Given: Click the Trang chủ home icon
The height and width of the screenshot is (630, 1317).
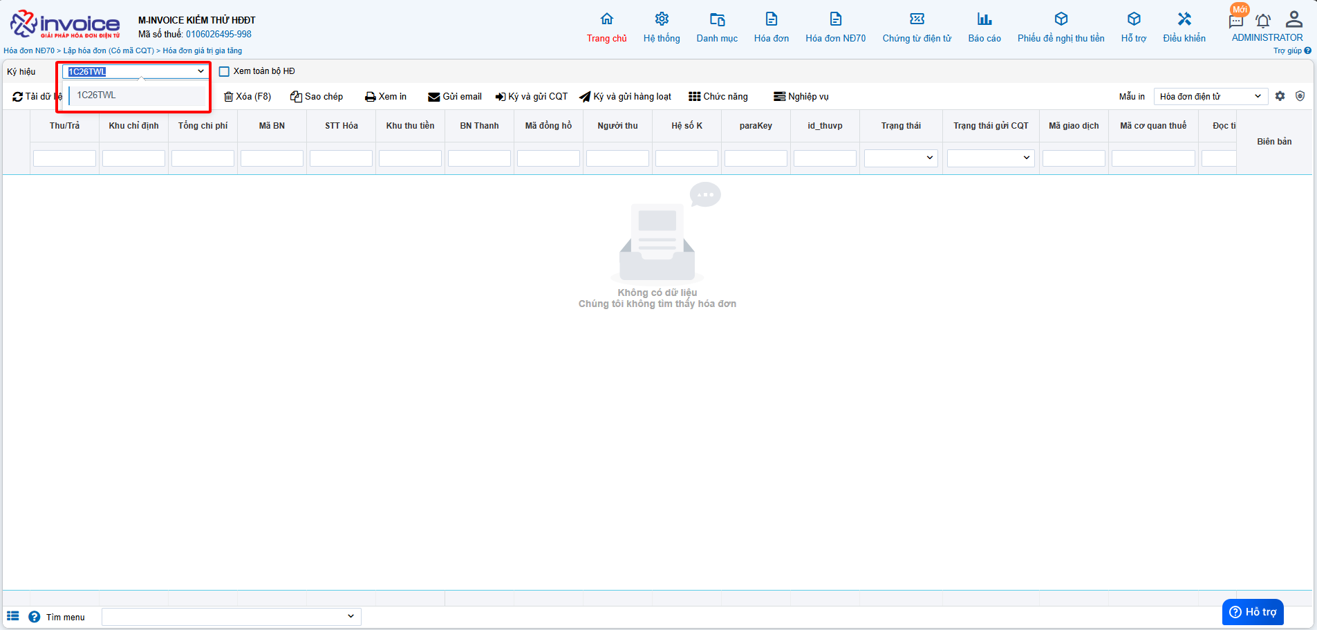Looking at the screenshot, I should [x=606, y=19].
